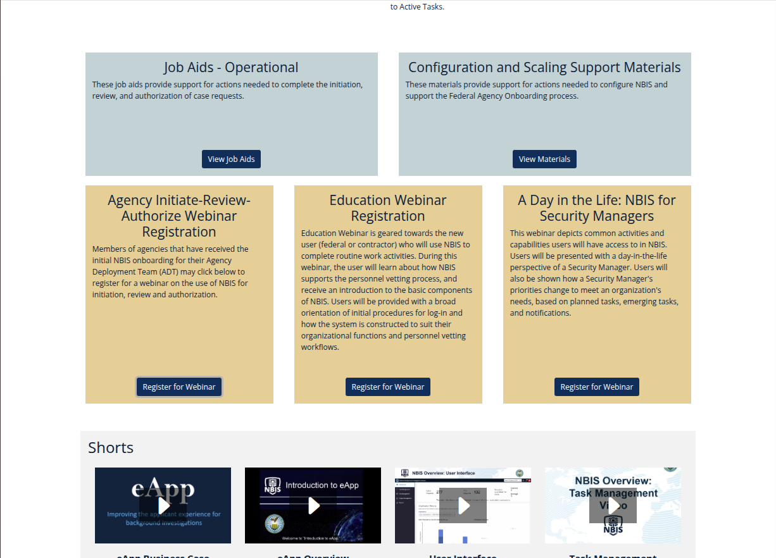Select Configuration and Scaling Support Materials heading
This screenshot has height=558, width=776.
click(544, 67)
